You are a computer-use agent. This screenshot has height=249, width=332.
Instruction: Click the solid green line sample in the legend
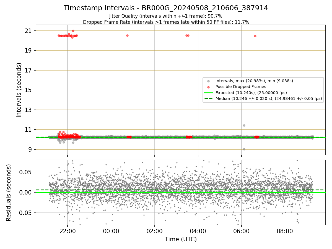coord(209,93)
